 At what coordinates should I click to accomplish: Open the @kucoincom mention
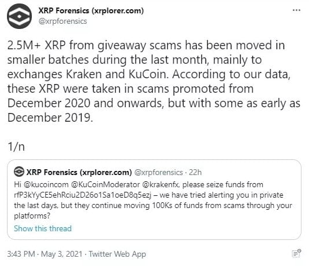click(46, 184)
